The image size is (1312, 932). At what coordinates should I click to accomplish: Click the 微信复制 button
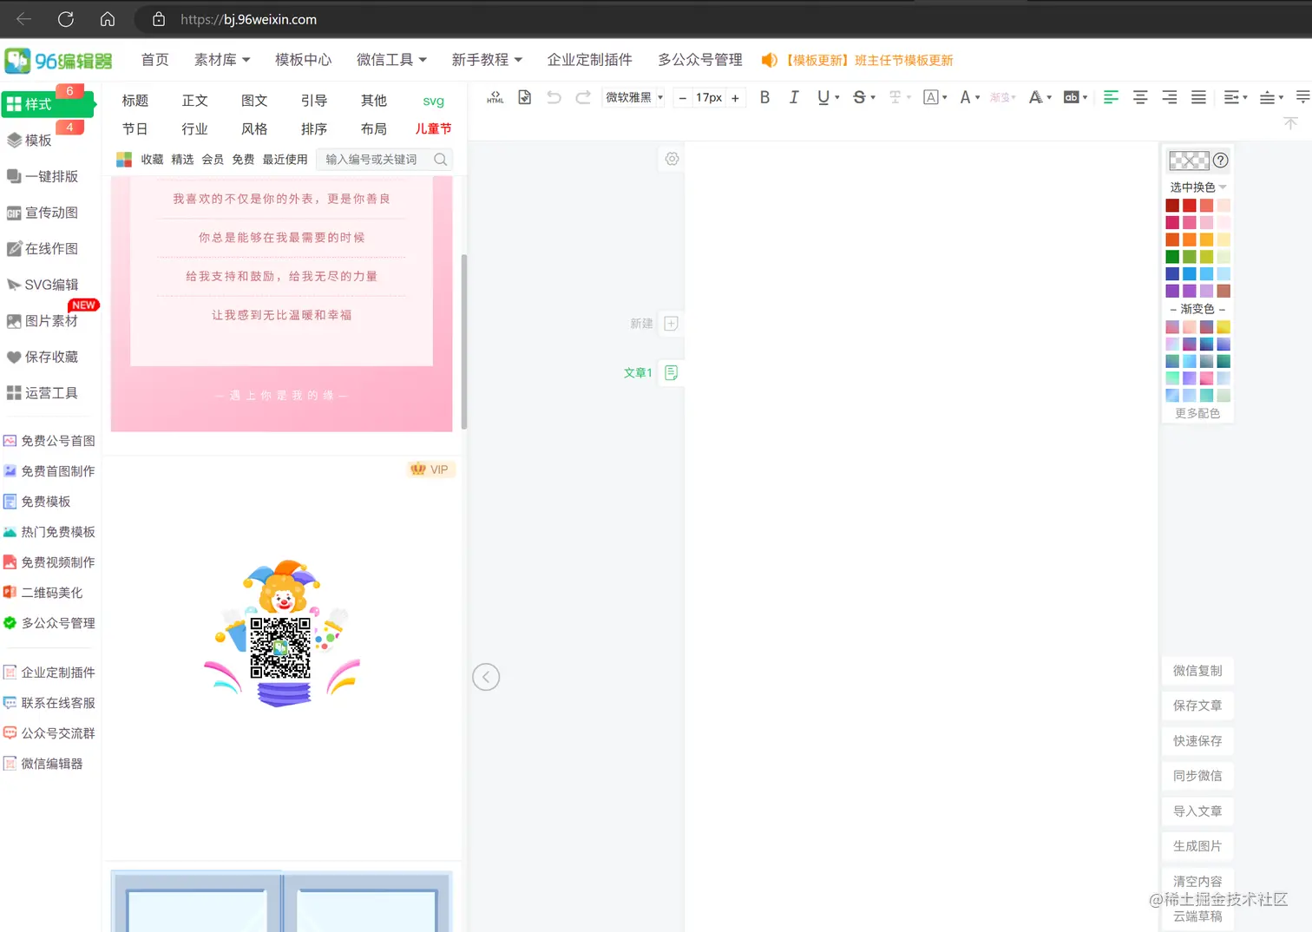1197,671
